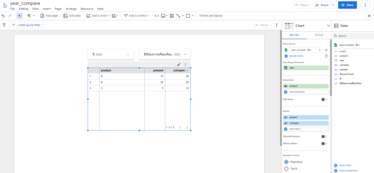Turn on the Metric sliders switch
Screen dimensions: 374x173
[x=324, y=143]
